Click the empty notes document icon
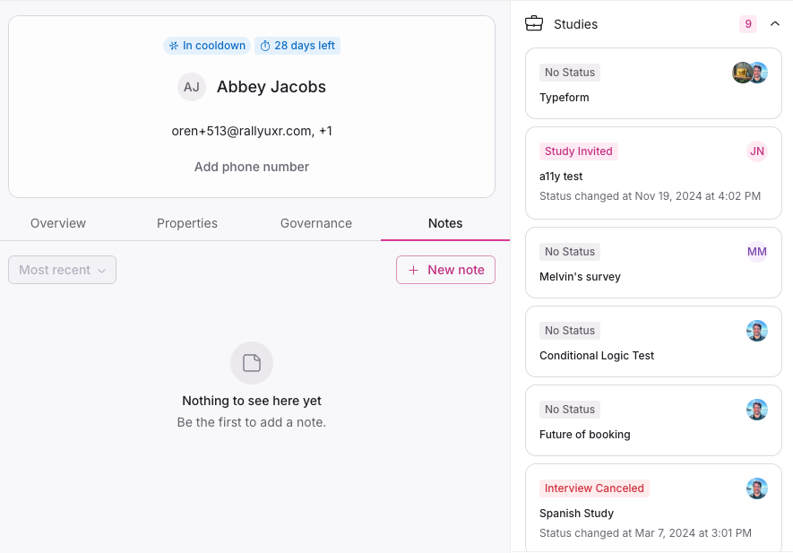The width and height of the screenshot is (793, 553). coord(252,363)
